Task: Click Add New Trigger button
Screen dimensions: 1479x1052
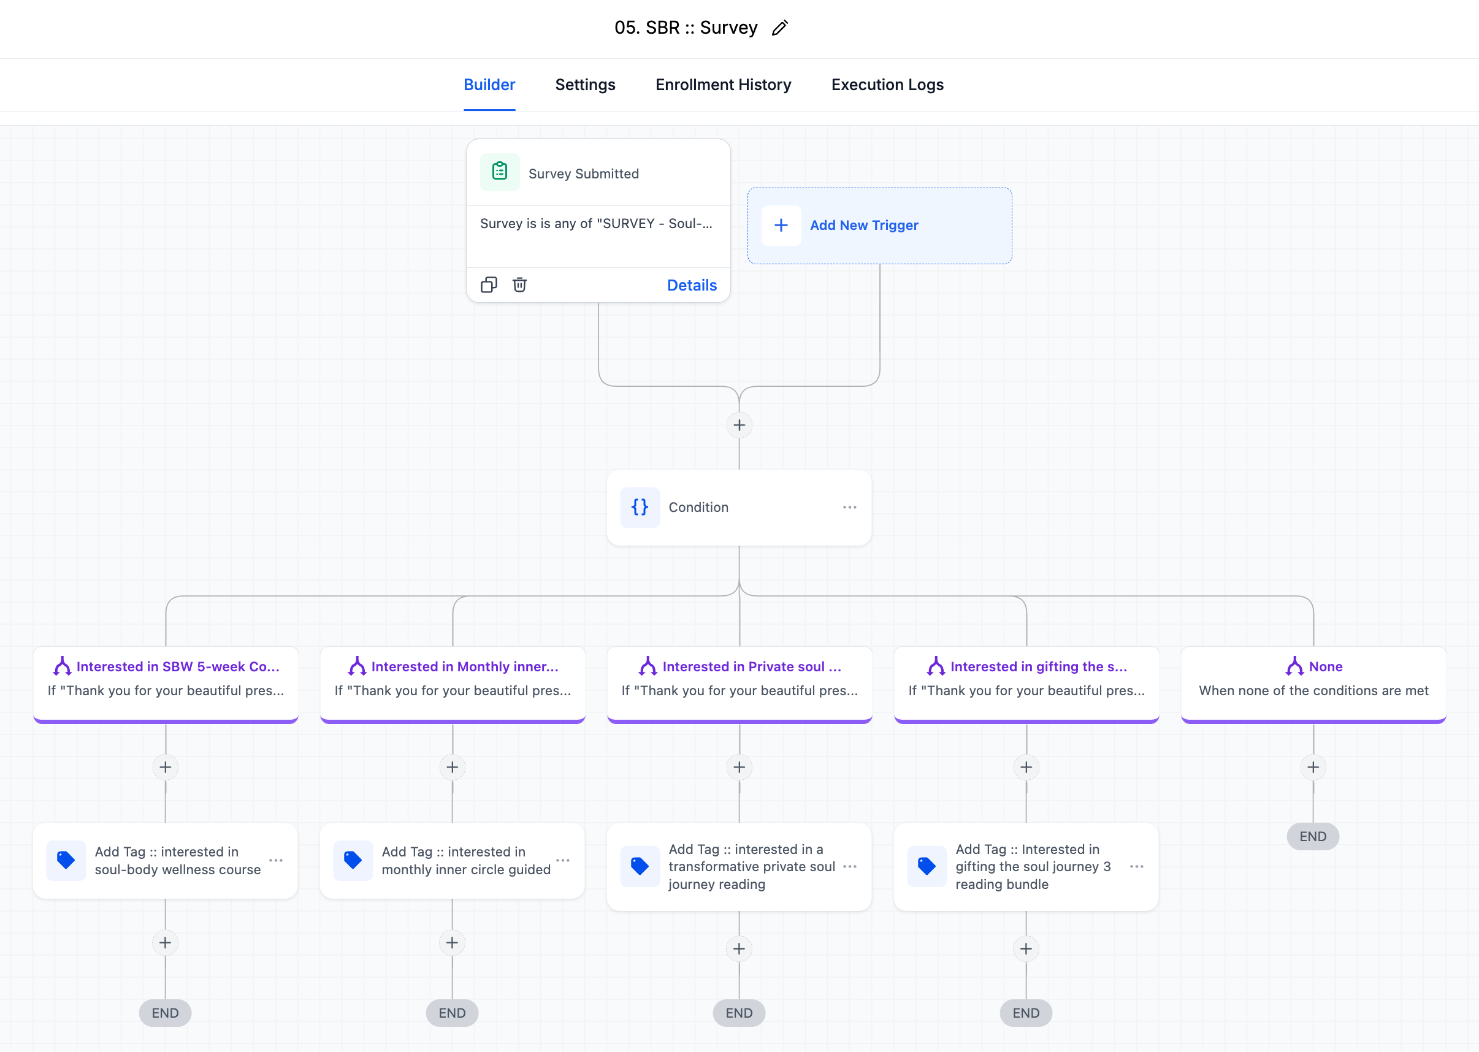Action: [863, 226]
